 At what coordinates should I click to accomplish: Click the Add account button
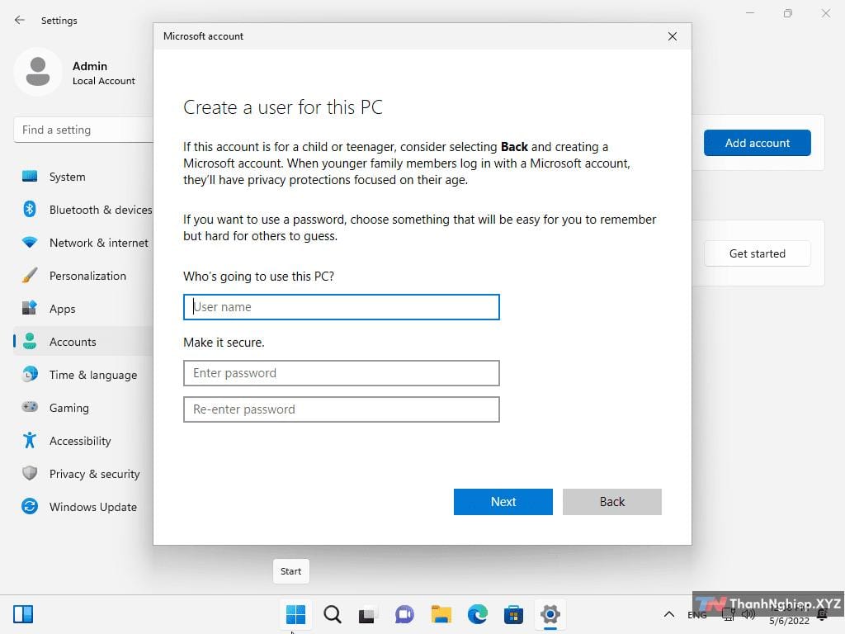757,143
